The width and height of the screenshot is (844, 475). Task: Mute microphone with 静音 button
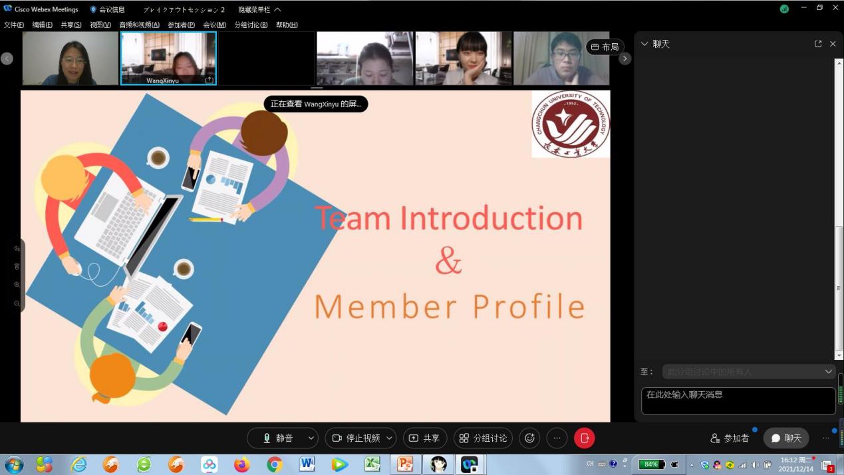[278, 438]
